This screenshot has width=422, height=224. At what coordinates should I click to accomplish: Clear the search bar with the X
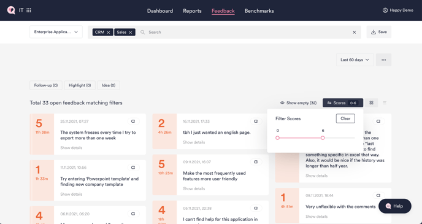click(355, 33)
